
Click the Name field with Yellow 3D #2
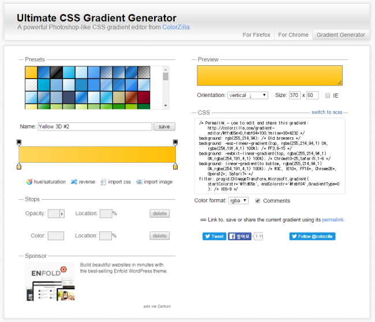pyautogui.click(x=95, y=126)
